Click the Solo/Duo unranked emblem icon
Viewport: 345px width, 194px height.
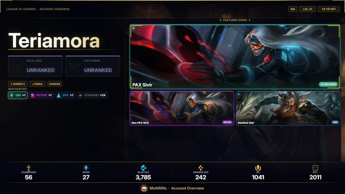click(17, 66)
